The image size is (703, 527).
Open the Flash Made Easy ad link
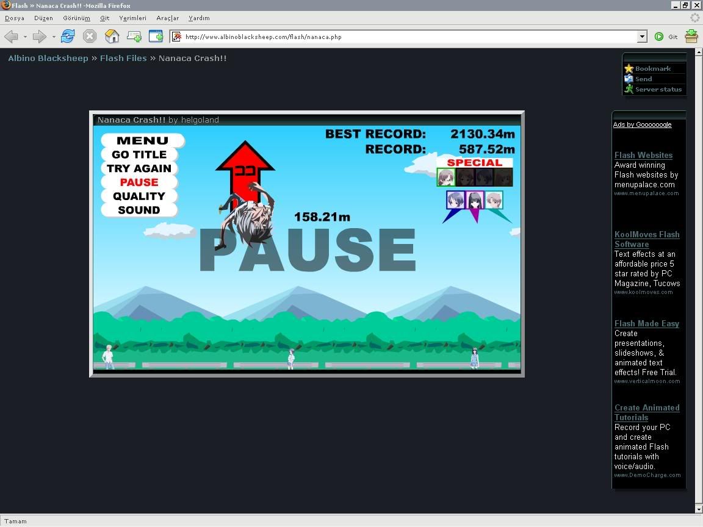(646, 323)
